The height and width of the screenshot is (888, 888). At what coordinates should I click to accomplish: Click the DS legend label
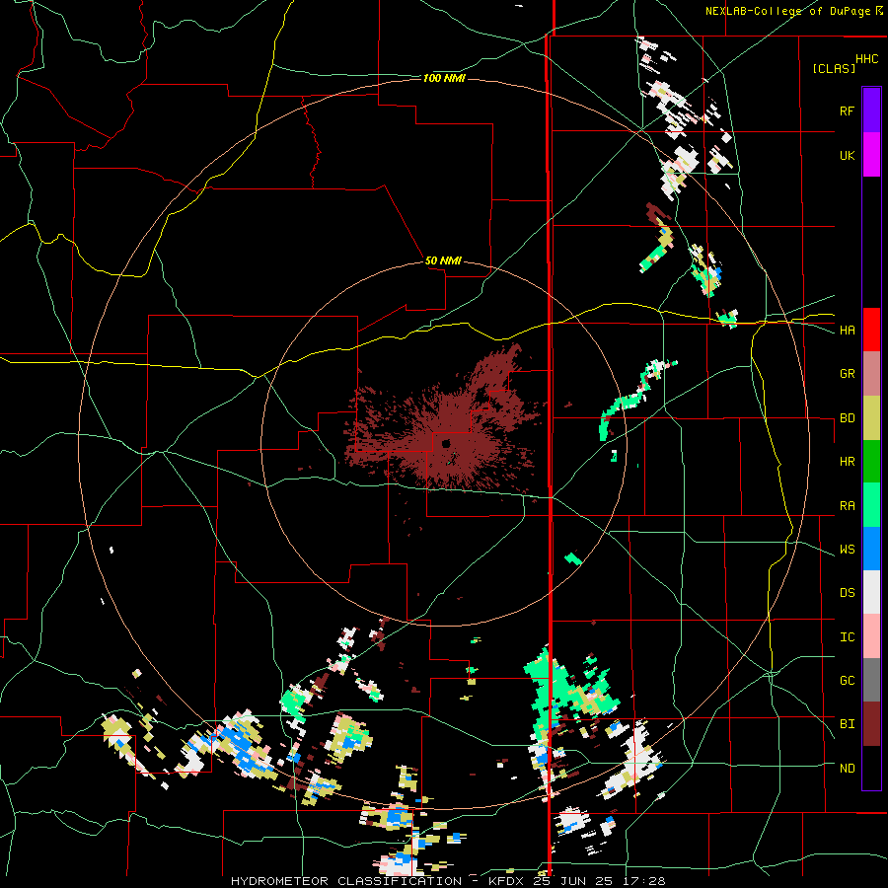click(x=847, y=593)
